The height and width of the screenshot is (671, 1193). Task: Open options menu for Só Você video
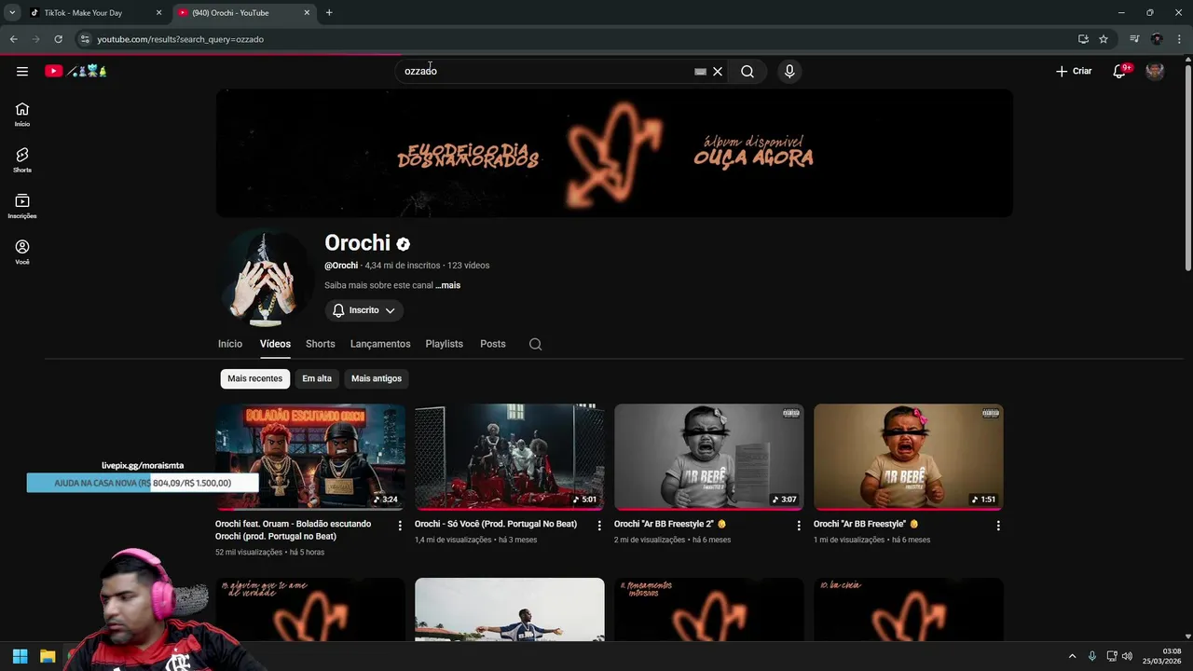pos(599,526)
